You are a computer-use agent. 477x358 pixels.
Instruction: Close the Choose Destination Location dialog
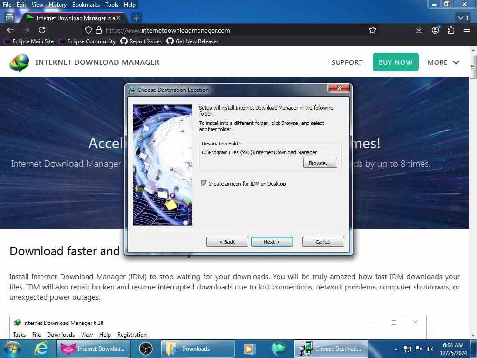tap(339, 88)
